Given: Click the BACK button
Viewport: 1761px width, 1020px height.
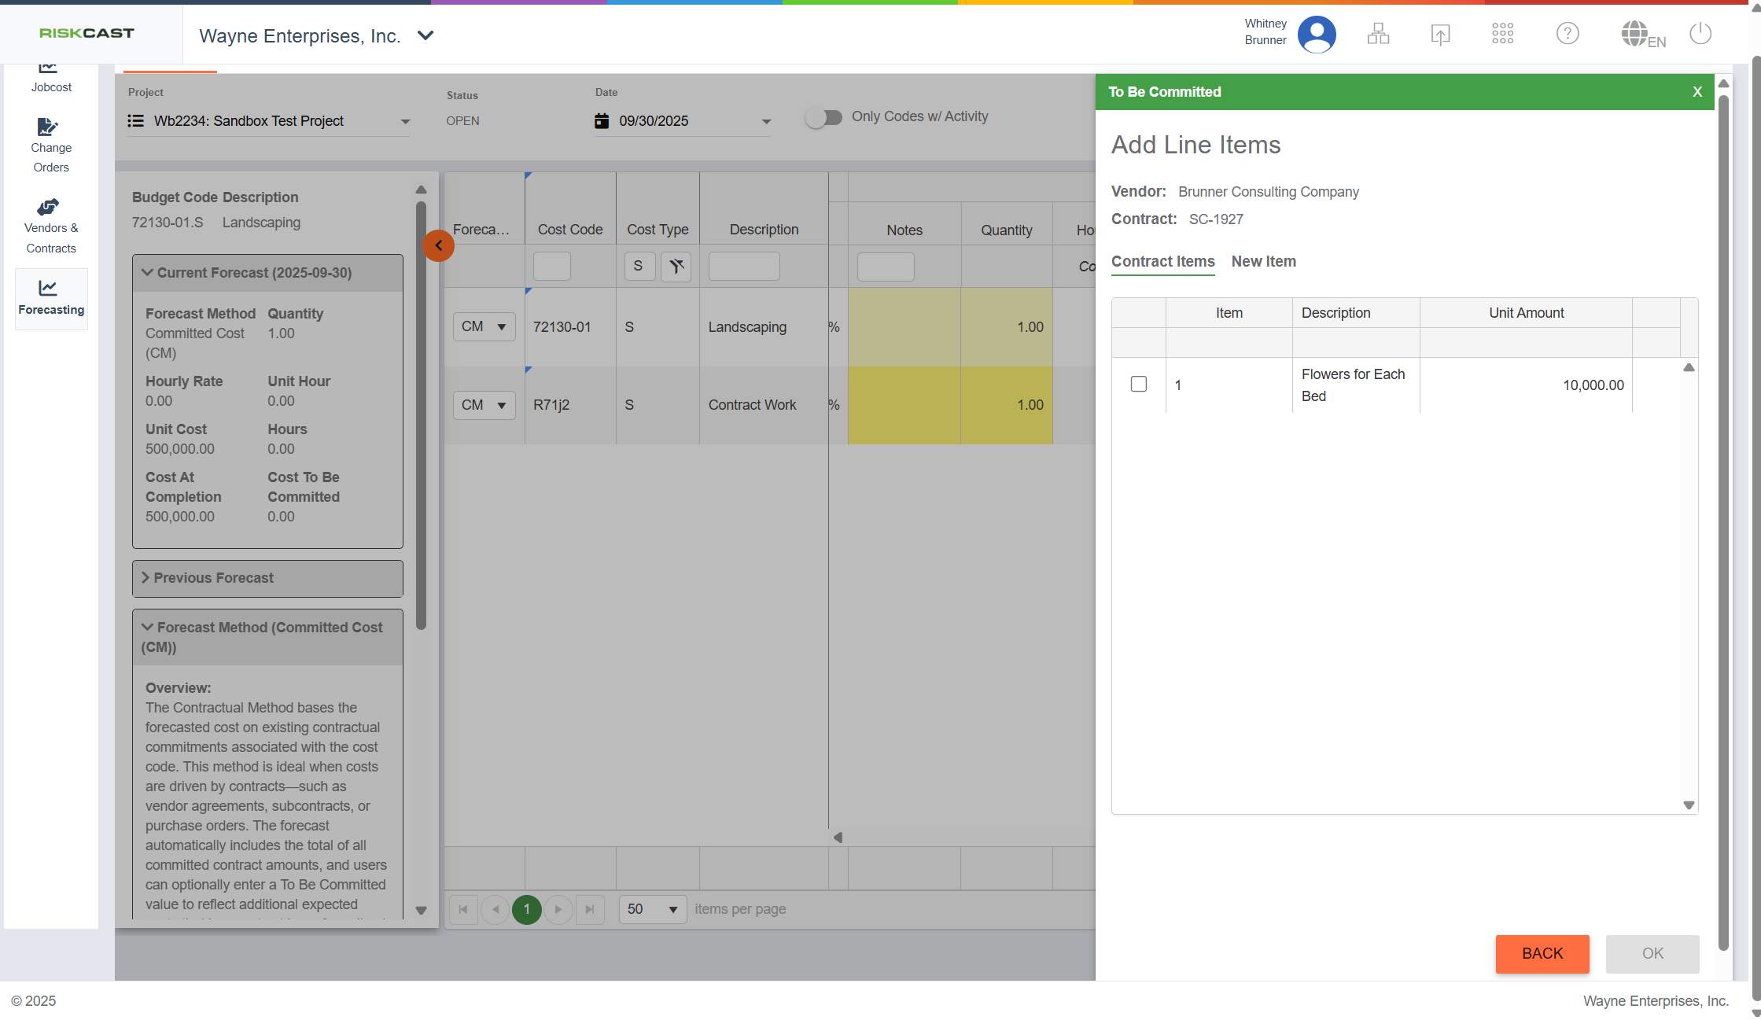Looking at the screenshot, I should point(1542,953).
